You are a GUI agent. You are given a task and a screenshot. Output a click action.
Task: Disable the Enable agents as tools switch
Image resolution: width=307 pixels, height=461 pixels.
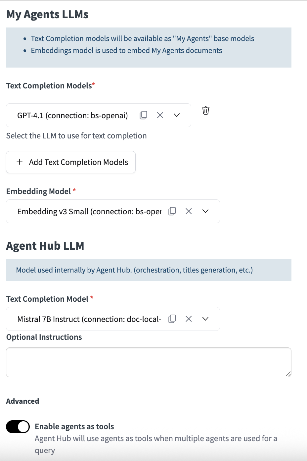18,427
